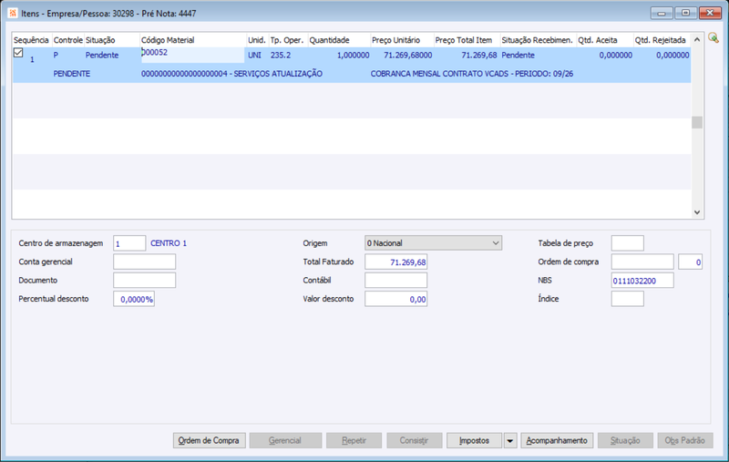The image size is (729, 462).
Task: Click the 71.269,68000 unit price cell
Action: pyautogui.click(x=407, y=55)
